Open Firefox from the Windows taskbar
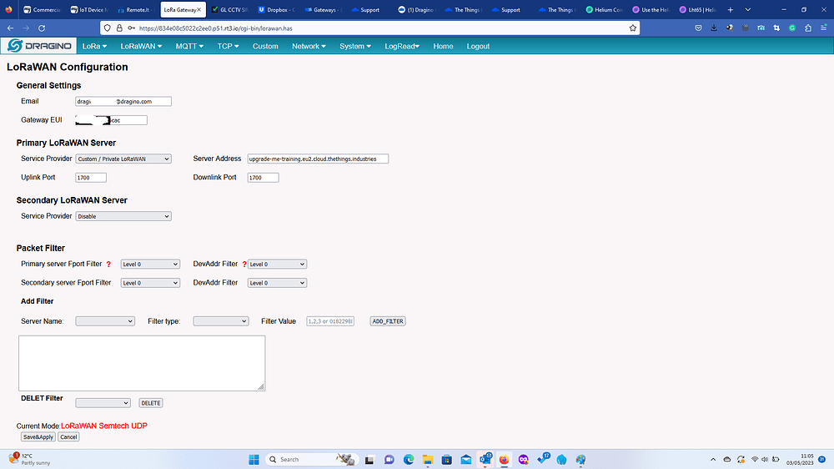Image resolution: width=834 pixels, height=469 pixels. click(504, 459)
